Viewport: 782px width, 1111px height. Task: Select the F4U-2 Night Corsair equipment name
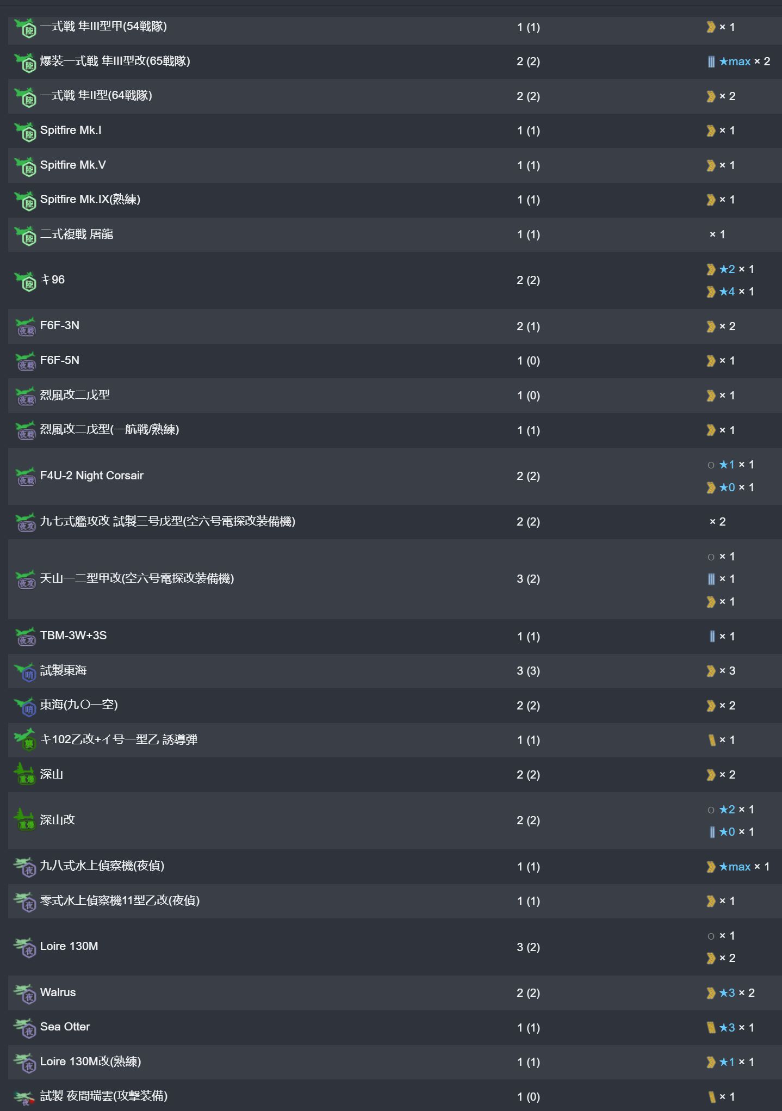point(92,476)
